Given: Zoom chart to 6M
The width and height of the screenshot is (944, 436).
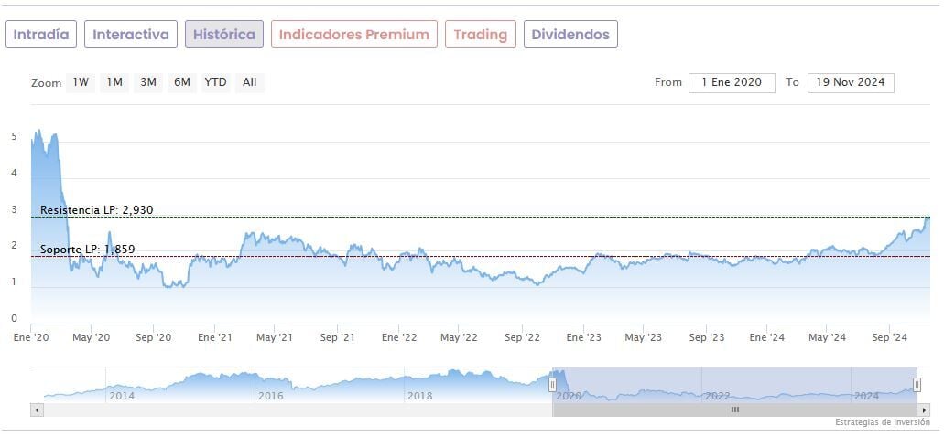Looking at the screenshot, I should [x=182, y=82].
